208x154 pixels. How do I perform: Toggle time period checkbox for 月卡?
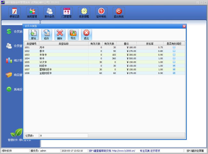(174, 47)
